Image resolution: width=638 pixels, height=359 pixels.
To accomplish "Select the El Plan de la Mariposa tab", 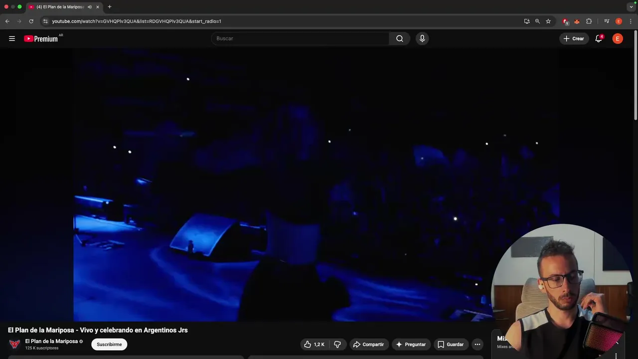I will click(60, 7).
